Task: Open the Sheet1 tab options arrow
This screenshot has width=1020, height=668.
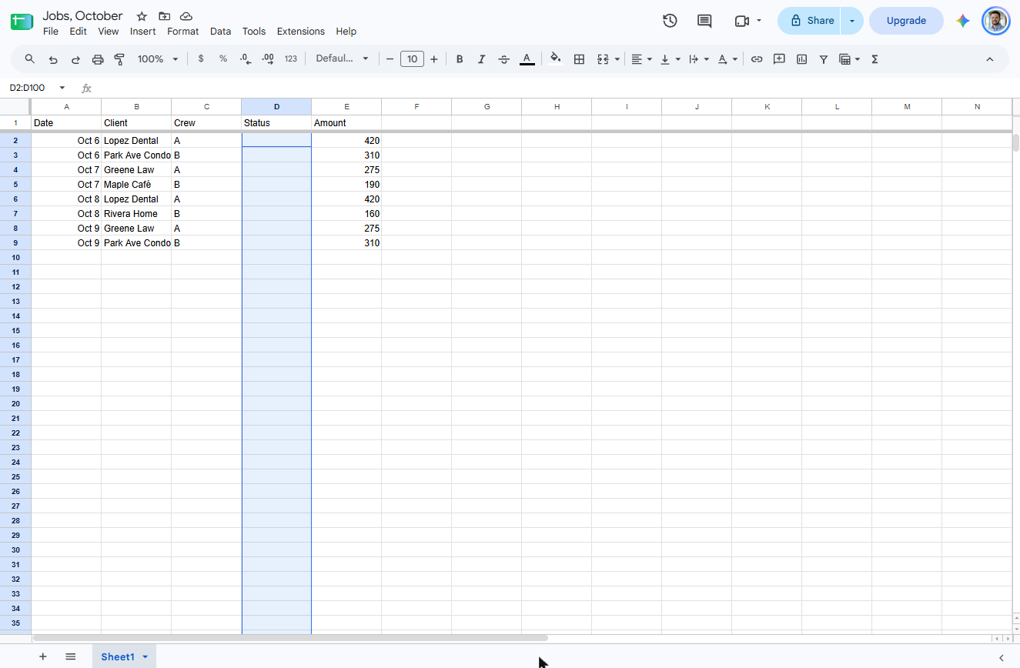Action: 145,656
